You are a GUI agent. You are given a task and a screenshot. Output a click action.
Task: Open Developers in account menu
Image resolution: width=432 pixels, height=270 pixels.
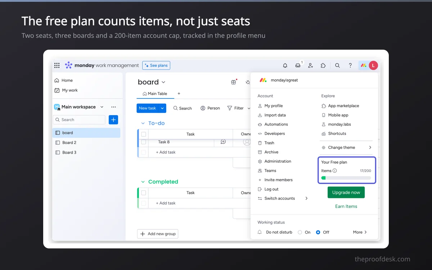[x=271, y=134]
